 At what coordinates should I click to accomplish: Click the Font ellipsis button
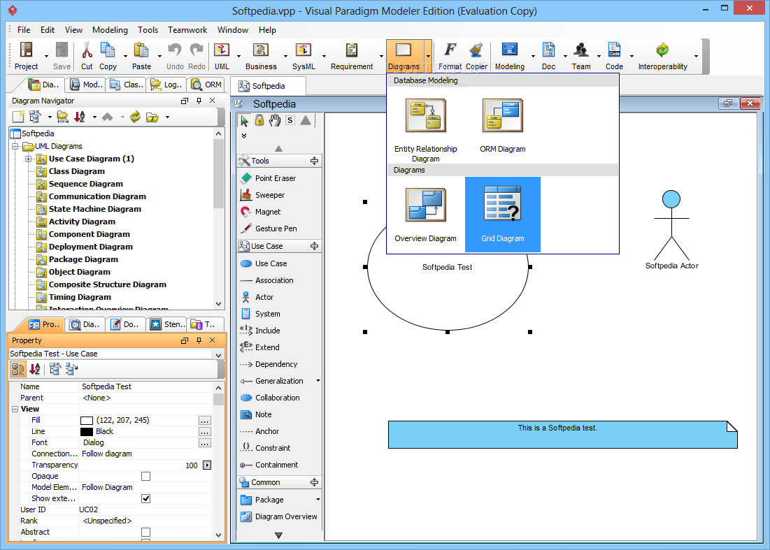205,443
